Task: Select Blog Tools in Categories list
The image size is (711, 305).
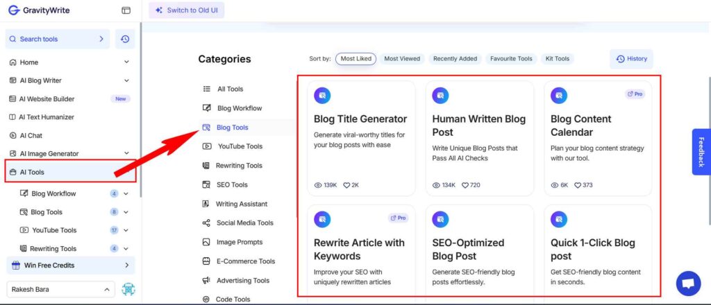Action: tap(247, 127)
